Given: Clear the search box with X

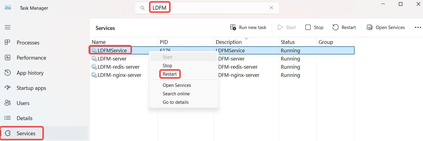Looking at the screenshot, I should coord(271,8).
